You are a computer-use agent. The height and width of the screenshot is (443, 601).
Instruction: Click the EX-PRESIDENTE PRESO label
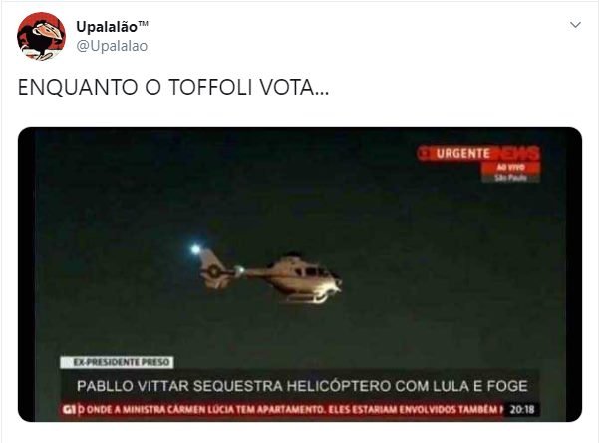click(117, 362)
